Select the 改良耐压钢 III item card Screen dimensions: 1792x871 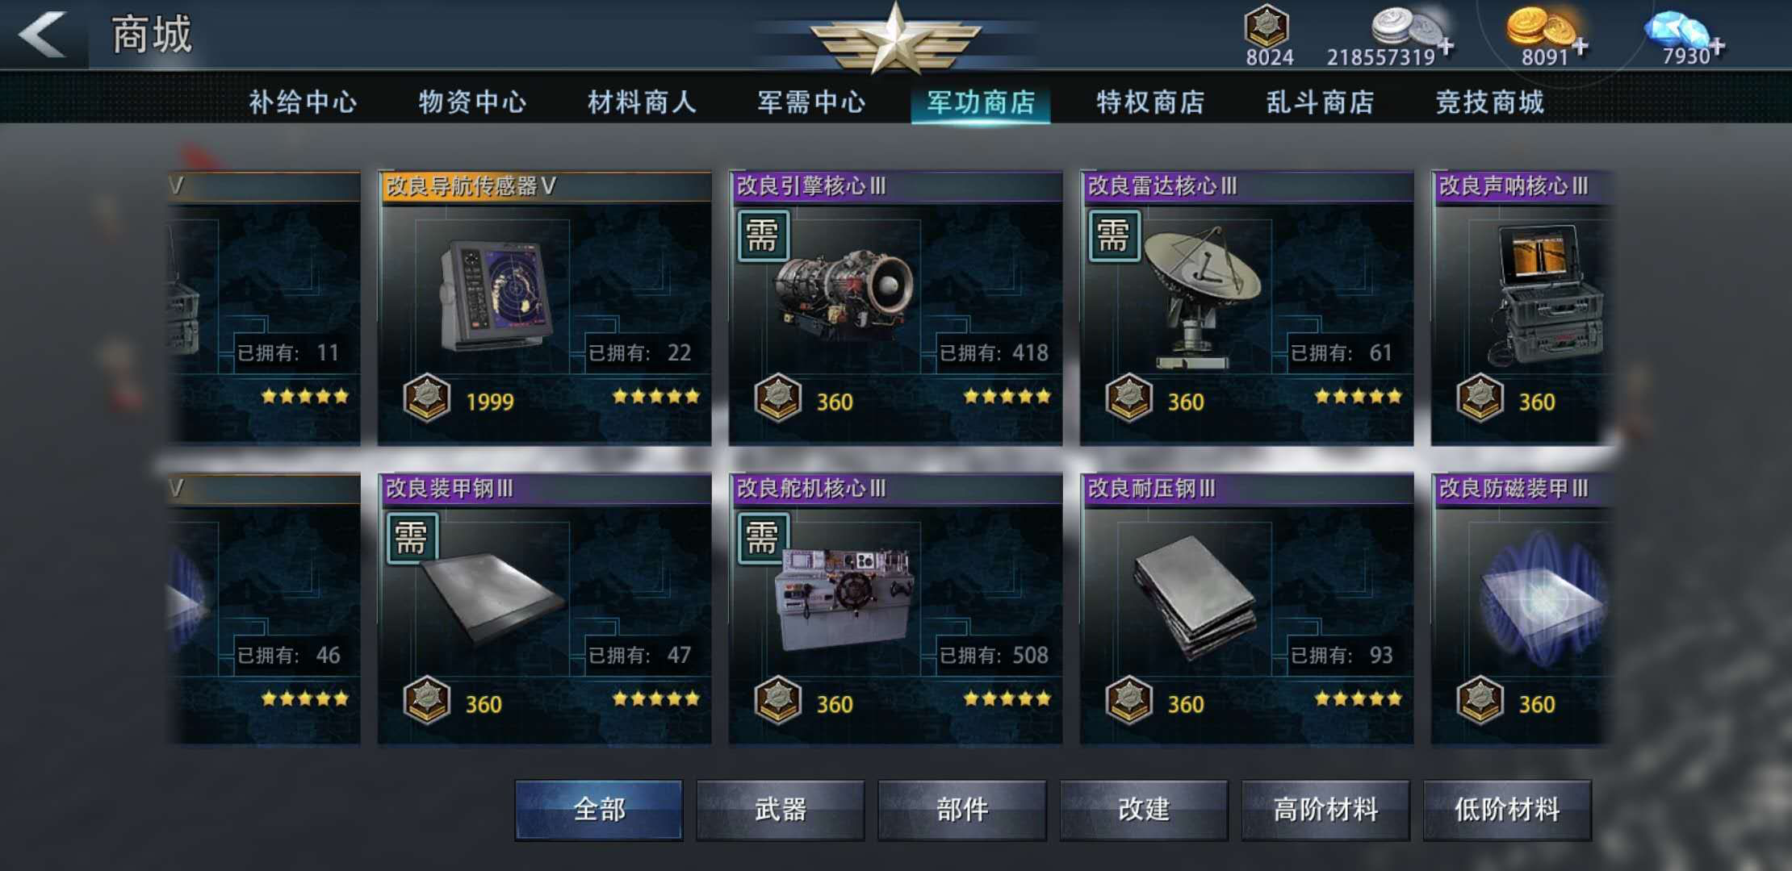point(1246,610)
